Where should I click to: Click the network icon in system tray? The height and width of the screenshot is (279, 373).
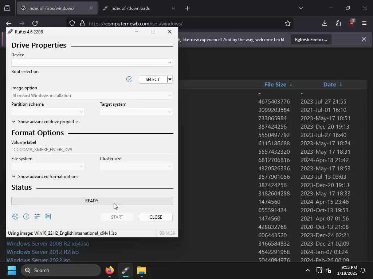319,270
